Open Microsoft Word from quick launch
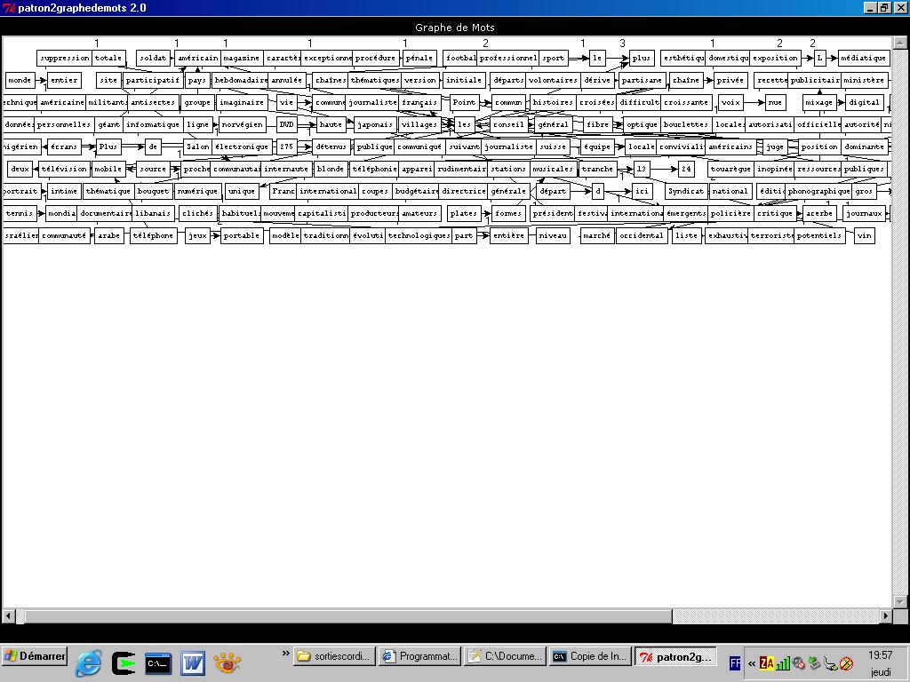This screenshot has width=910, height=682. click(193, 662)
